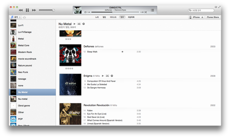The height and width of the screenshot is (138, 230).
Task: Select God Save Us (Live) track
Action: point(112,117)
